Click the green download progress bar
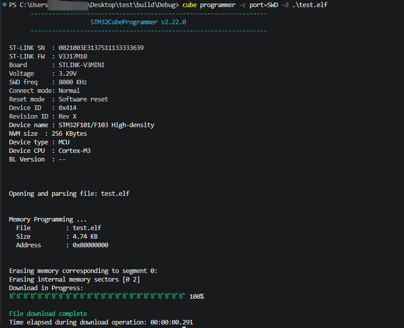Image resolution: width=404 pixels, height=328 pixels. [97, 296]
